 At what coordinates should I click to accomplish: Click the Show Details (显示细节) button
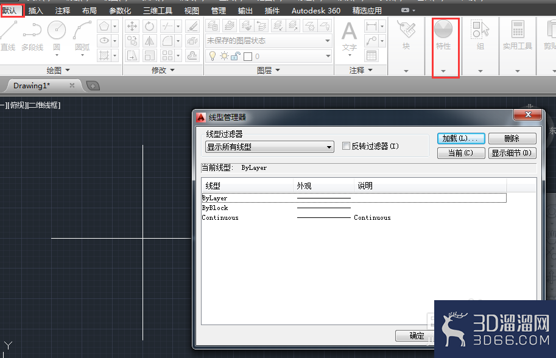[512, 153]
